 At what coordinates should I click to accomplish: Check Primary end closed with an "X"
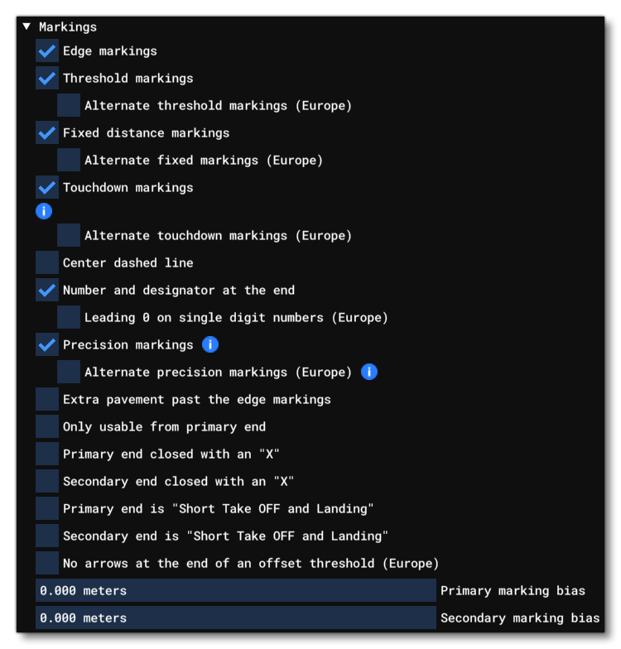[x=47, y=454]
